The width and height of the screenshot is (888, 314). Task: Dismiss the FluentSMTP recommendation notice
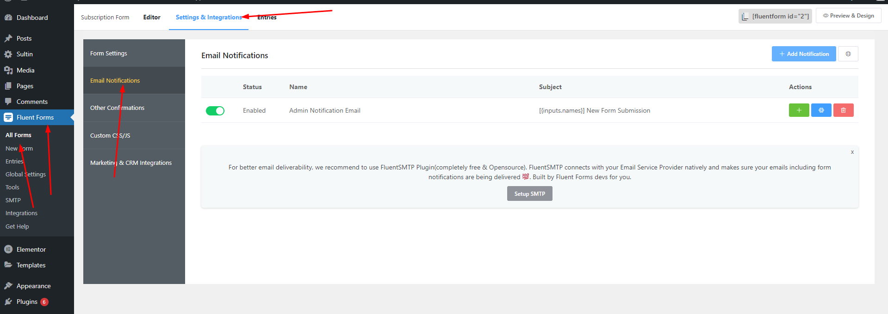(852, 152)
